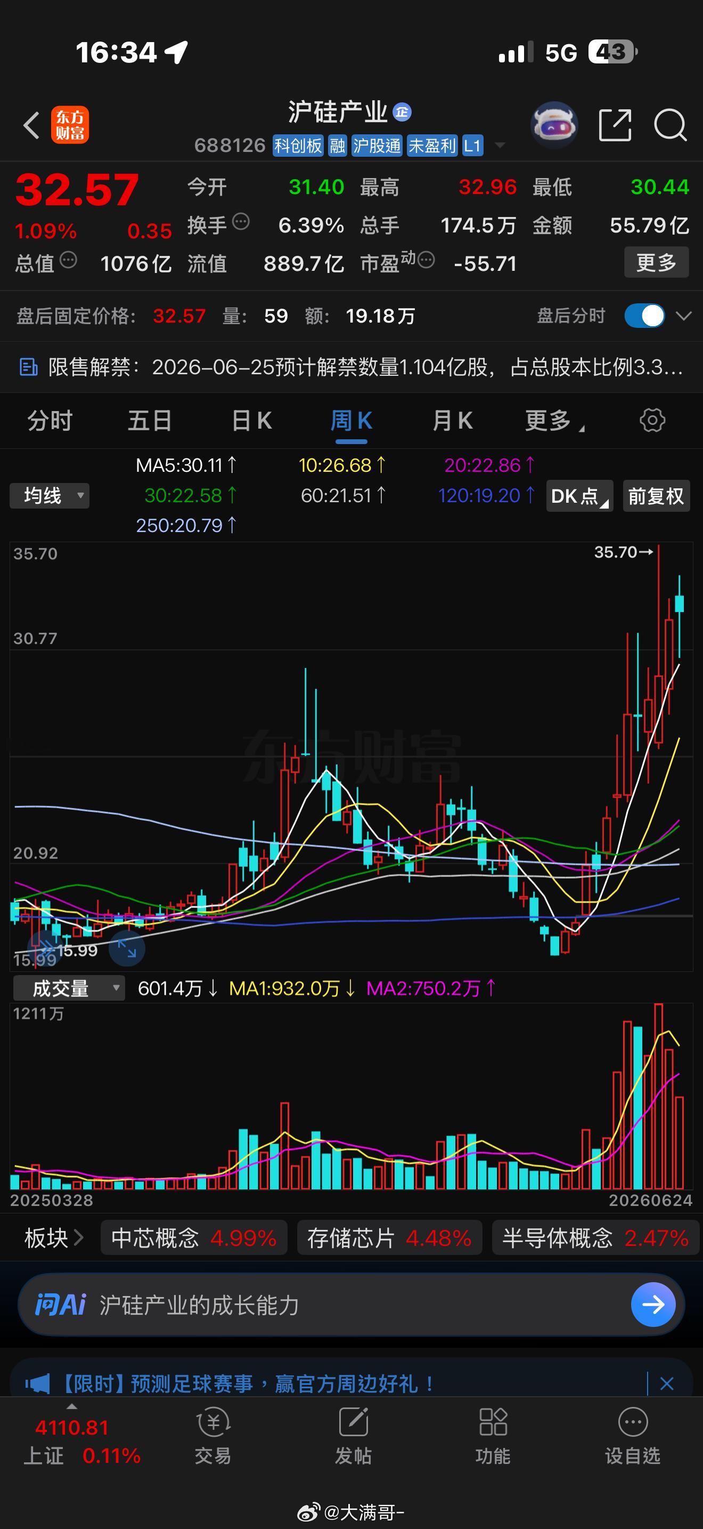This screenshot has height=1529, width=703.
Task: Open the 成交量 indicator dropdown
Action: [69, 988]
